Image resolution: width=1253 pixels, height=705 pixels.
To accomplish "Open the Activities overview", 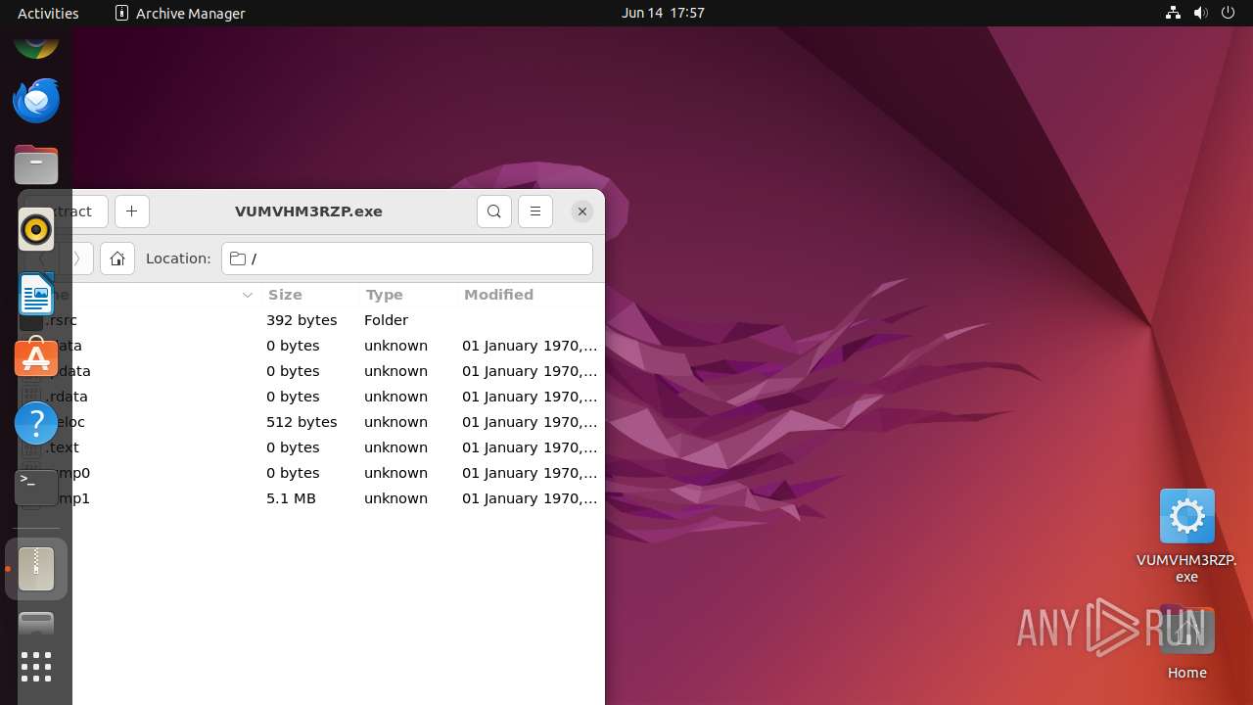I will coord(48,13).
